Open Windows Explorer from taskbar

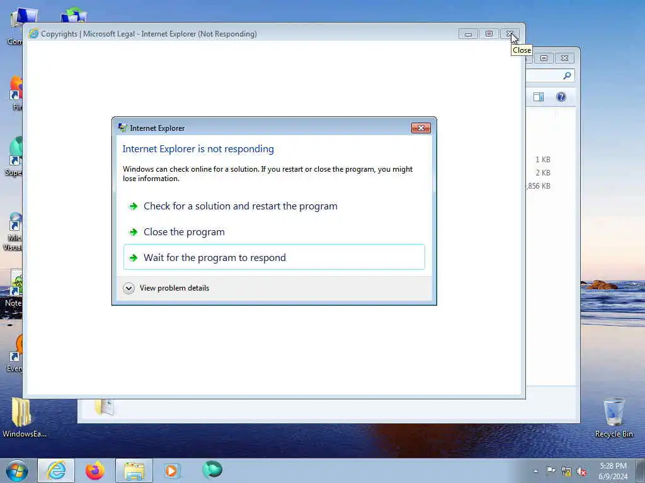point(134,470)
